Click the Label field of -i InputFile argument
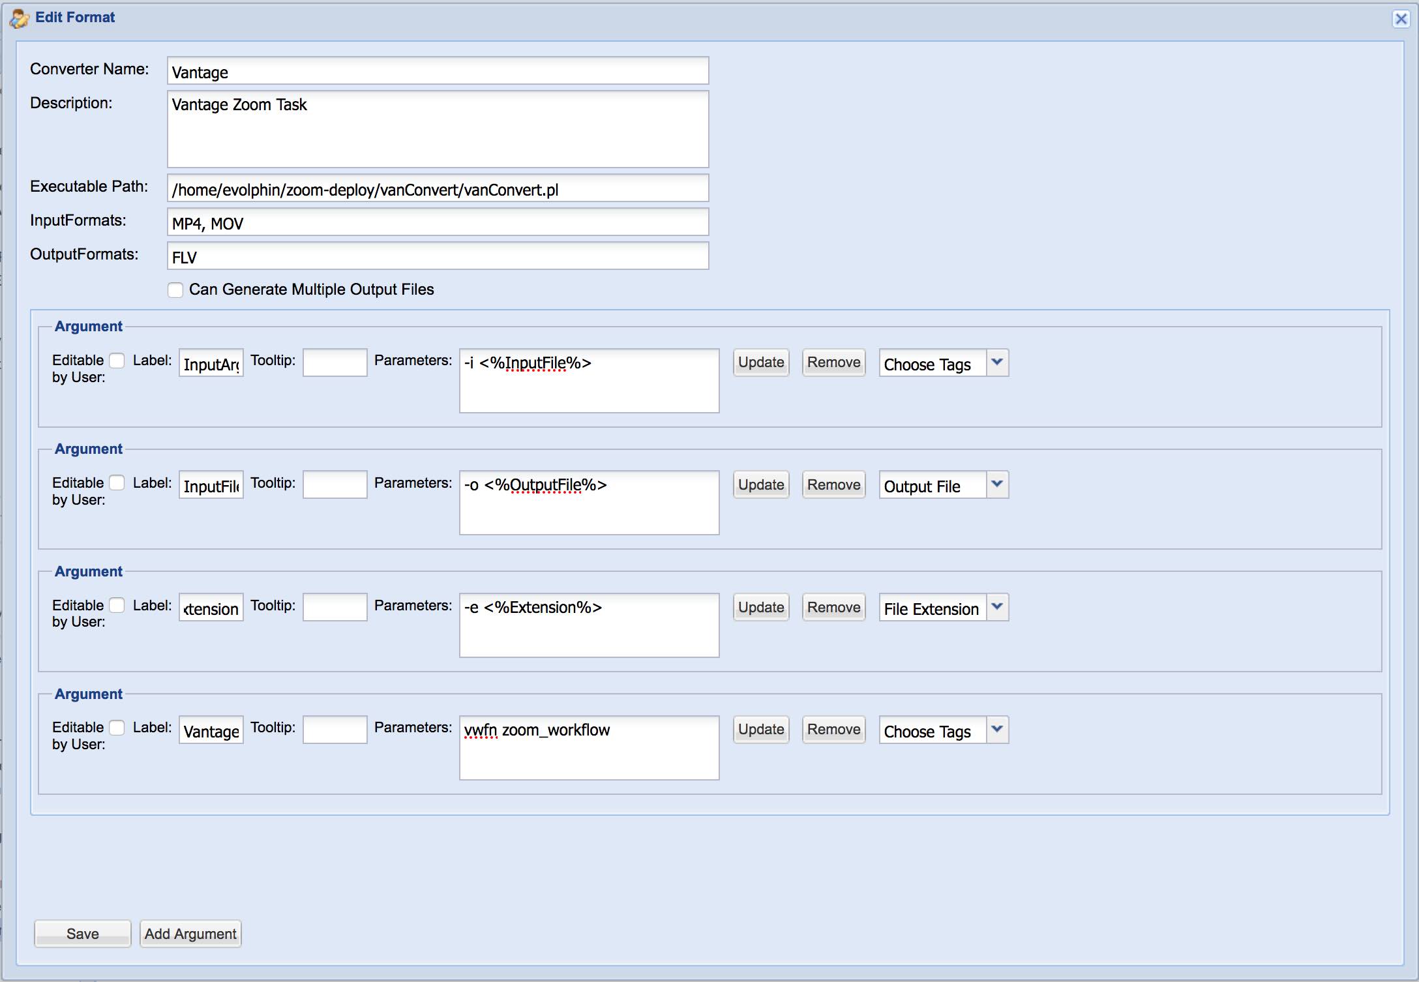This screenshot has width=1419, height=982. (211, 363)
